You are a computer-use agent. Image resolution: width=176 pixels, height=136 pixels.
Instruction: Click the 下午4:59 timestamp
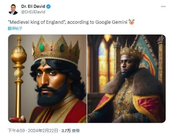click(x=16, y=131)
